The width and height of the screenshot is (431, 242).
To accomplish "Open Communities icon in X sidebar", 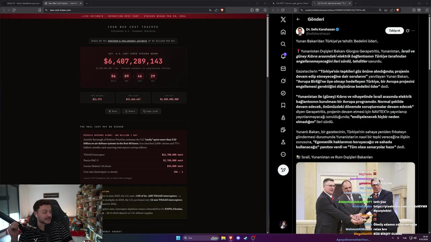I will pos(283,118).
